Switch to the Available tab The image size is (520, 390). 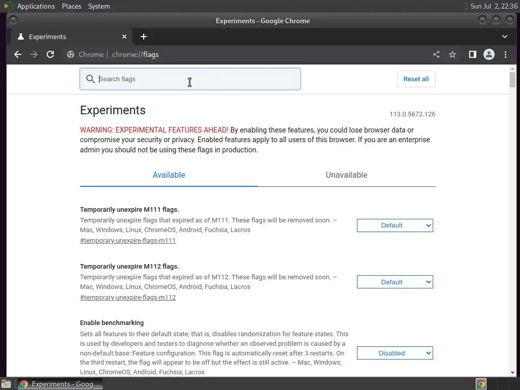coord(169,175)
